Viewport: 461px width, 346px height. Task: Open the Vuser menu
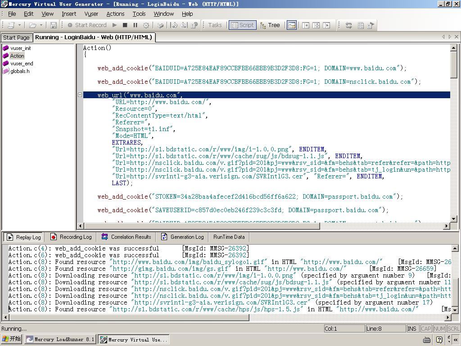tap(91, 14)
